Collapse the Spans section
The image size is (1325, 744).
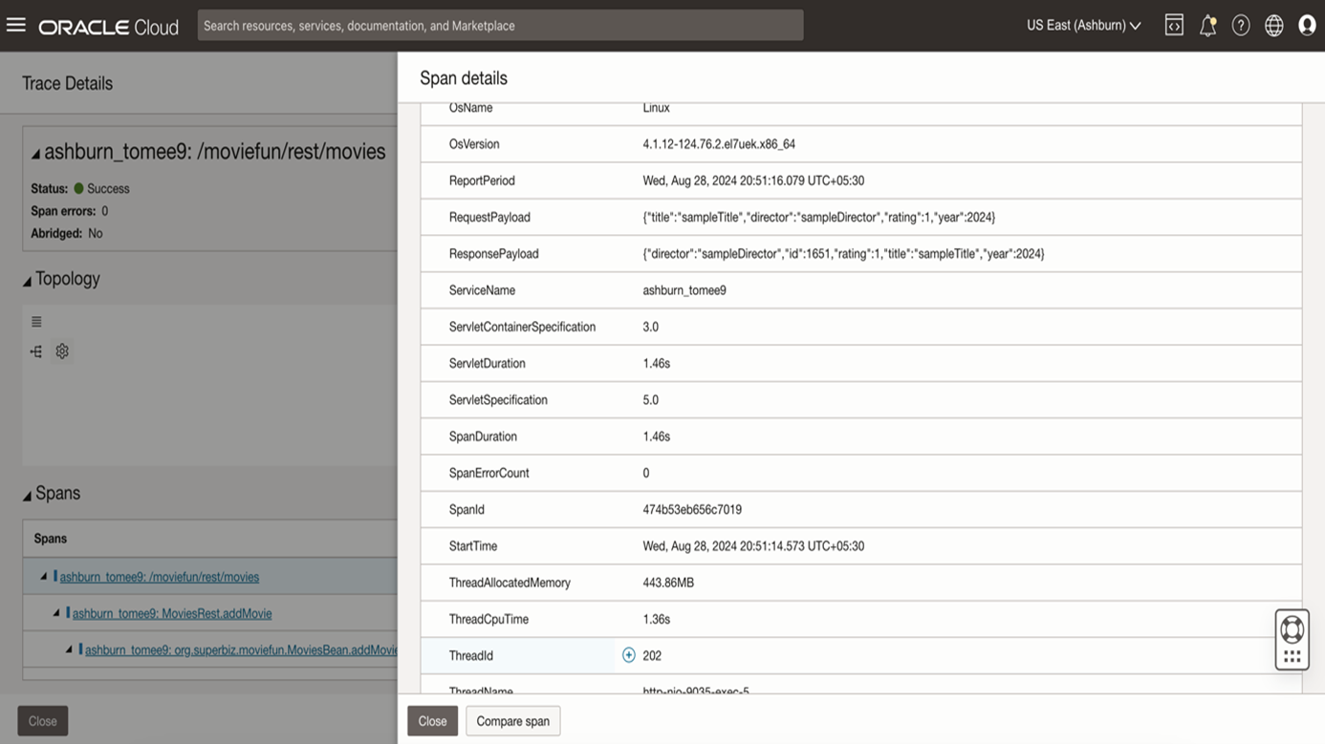27,496
